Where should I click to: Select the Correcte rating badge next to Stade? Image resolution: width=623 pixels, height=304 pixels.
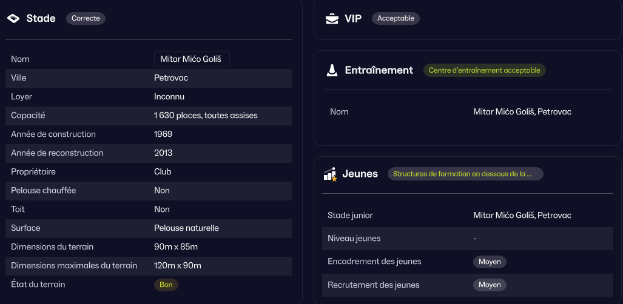86,19
